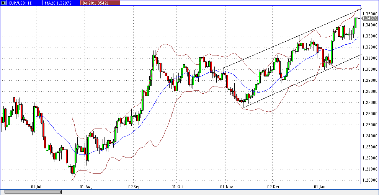Click the 1.34000 price axis label
Screen dimensions: 379x195
click(369, 25)
